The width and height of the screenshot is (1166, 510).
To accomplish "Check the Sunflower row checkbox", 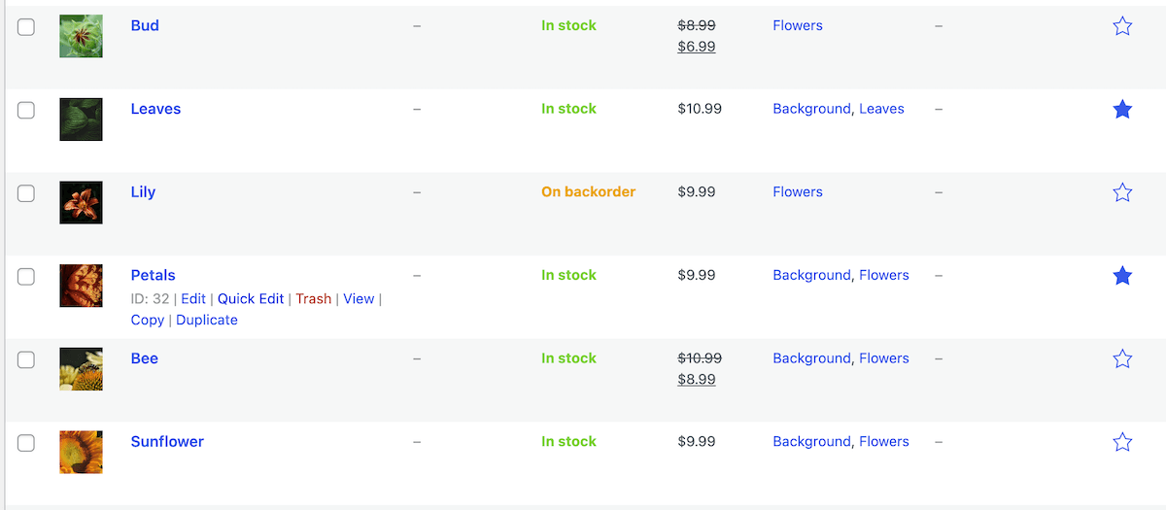I will click(26, 443).
